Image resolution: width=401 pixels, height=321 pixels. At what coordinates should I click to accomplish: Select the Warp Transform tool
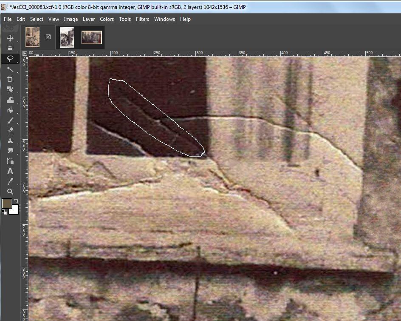coord(10,100)
